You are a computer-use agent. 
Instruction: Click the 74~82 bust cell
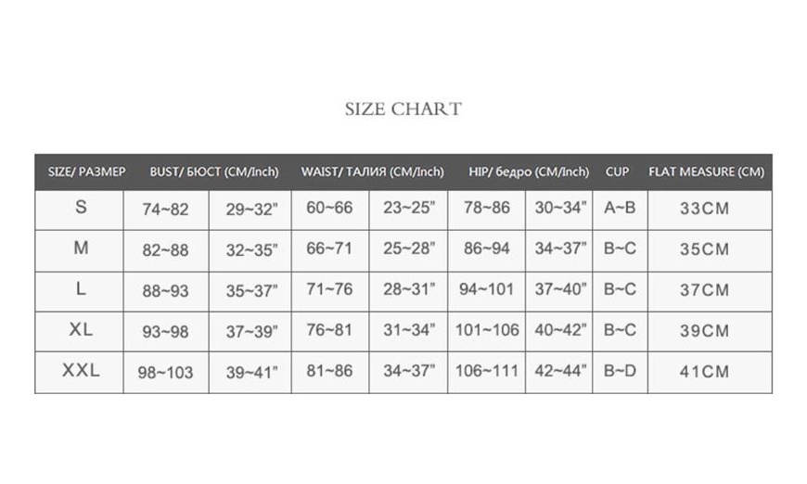pos(165,209)
